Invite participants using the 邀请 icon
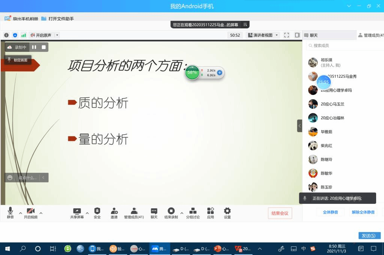This screenshot has width=384, height=255. click(x=114, y=212)
